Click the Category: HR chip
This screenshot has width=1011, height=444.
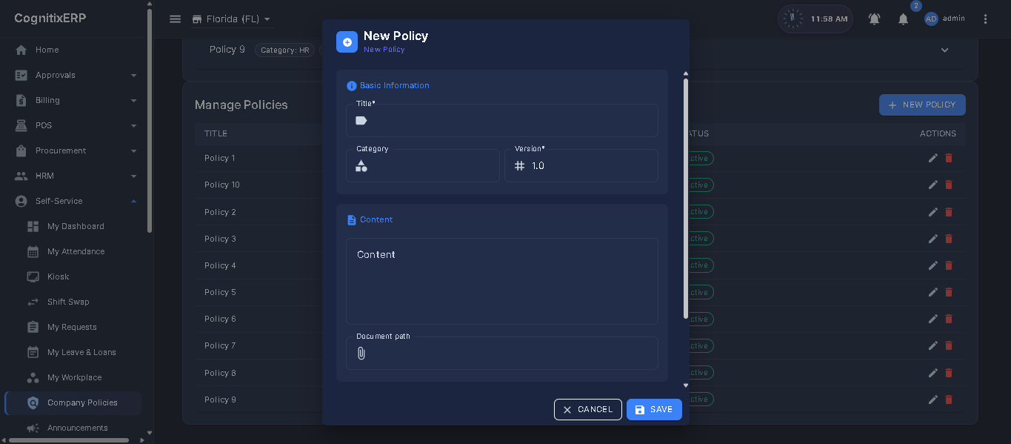tap(285, 50)
